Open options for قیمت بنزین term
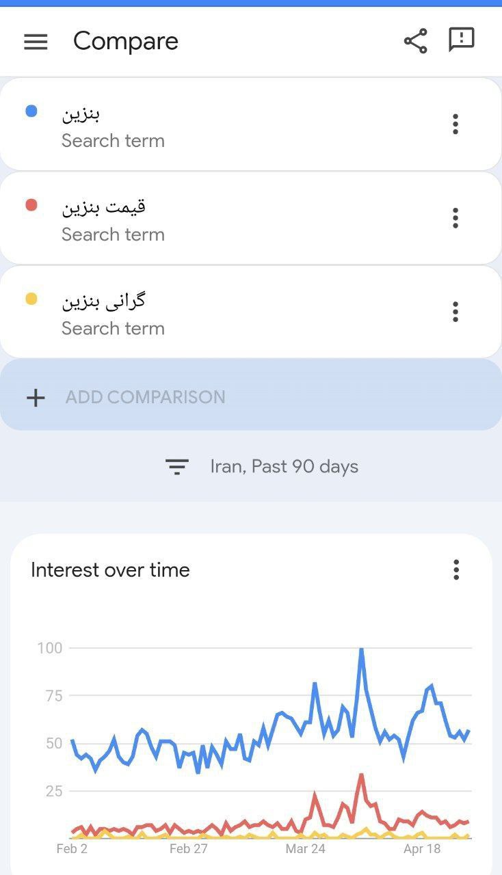Viewport: 502px width, 875px height. tap(455, 218)
